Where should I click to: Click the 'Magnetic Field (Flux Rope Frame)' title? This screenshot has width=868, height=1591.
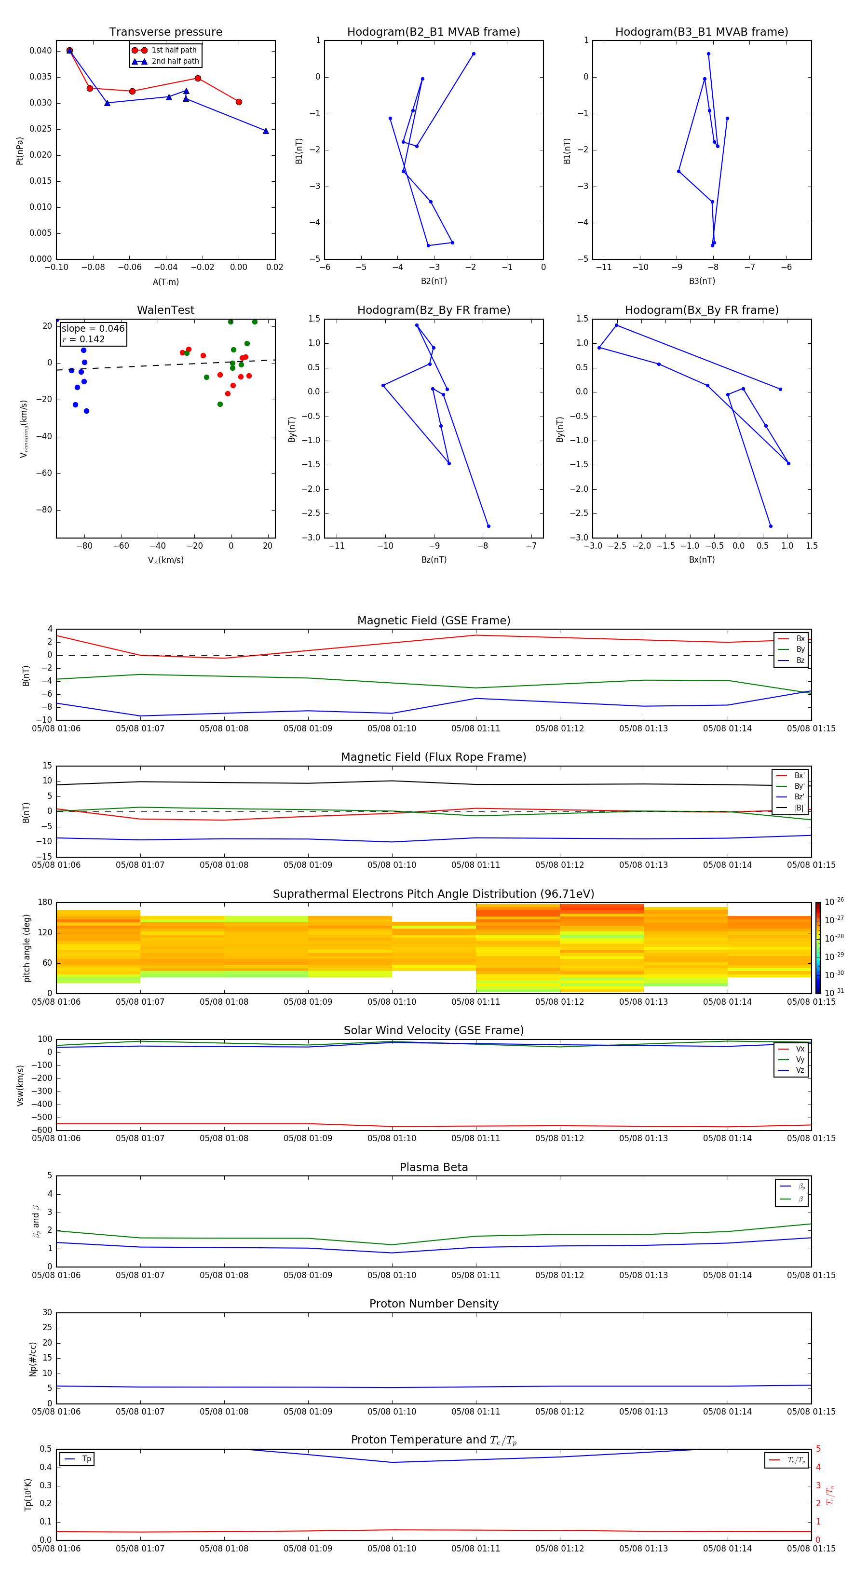[434, 757]
